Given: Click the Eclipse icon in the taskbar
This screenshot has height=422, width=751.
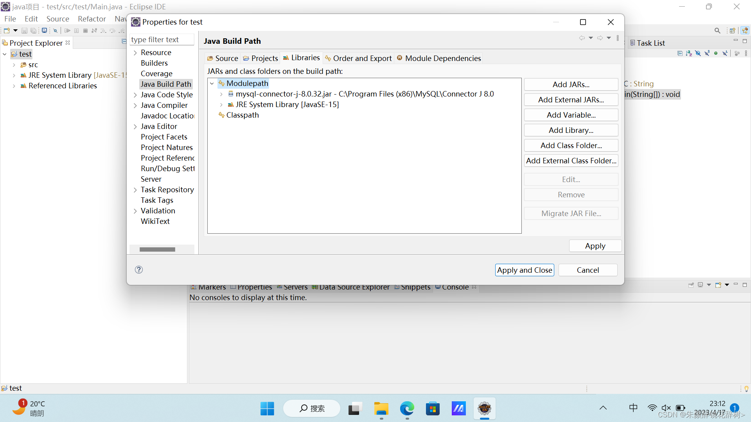Looking at the screenshot, I should coord(484,409).
